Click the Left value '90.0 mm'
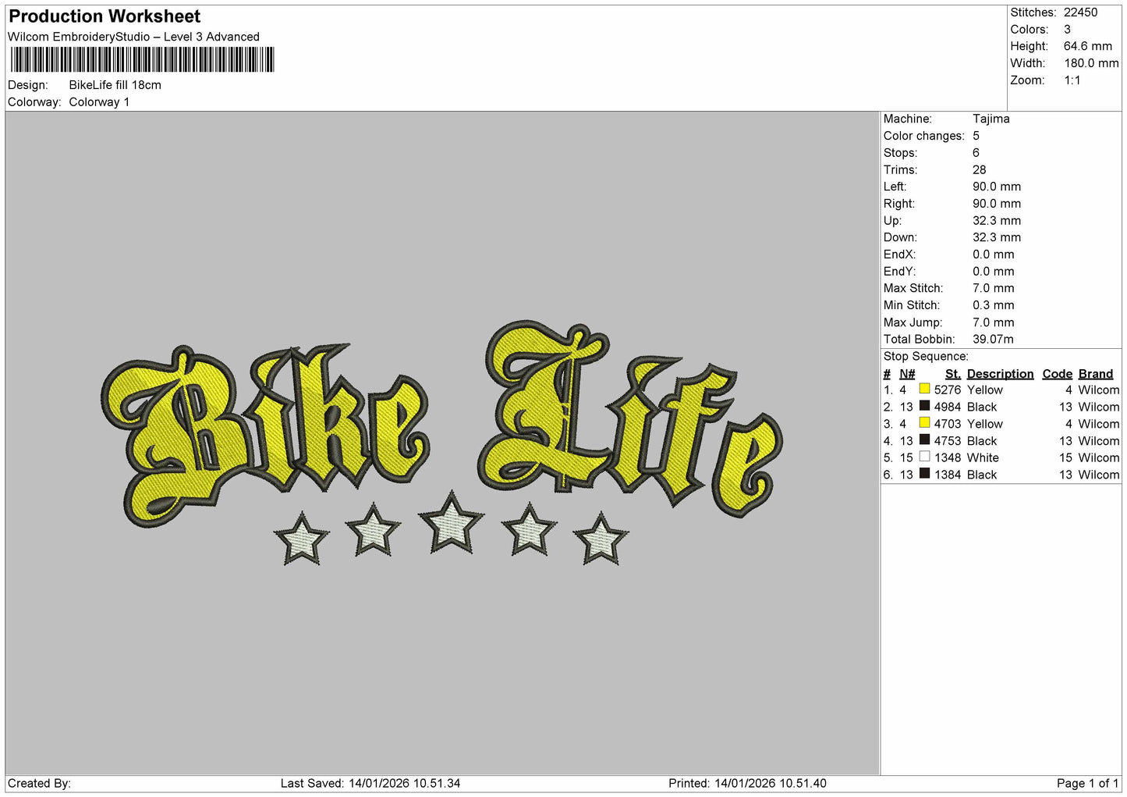1127x797 pixels. pos(996,187)
